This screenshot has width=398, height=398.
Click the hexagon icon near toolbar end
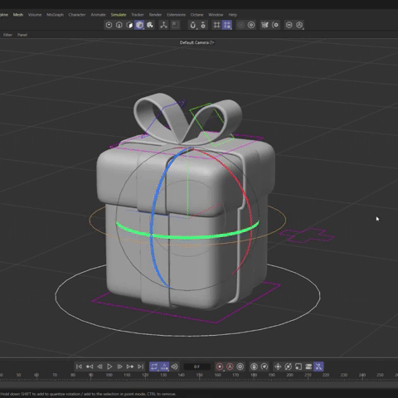[289, 25]
